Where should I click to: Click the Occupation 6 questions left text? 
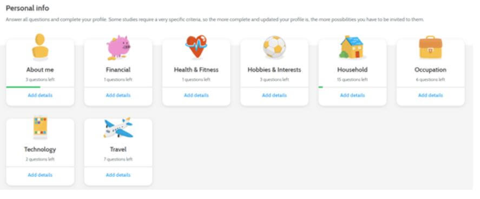tap(430, 79)
